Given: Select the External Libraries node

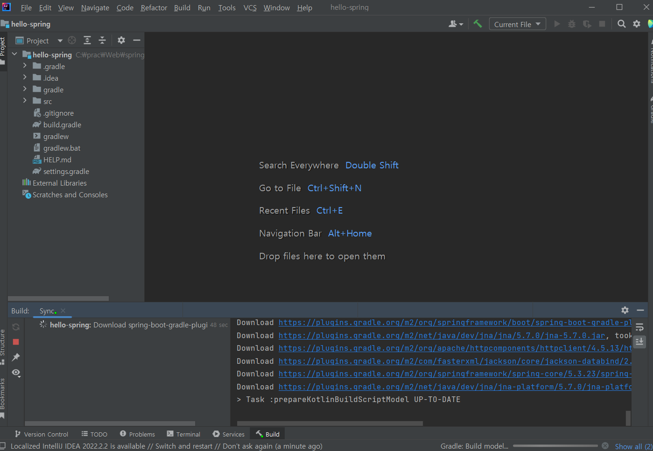Looking at the screenshot, I should tap(59, 183).
